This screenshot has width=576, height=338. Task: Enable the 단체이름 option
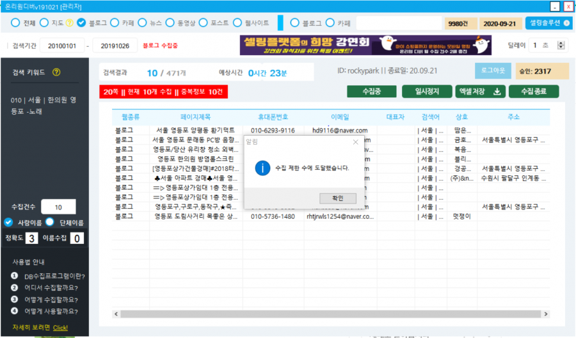pyautogui.click(x=51, y=222)
